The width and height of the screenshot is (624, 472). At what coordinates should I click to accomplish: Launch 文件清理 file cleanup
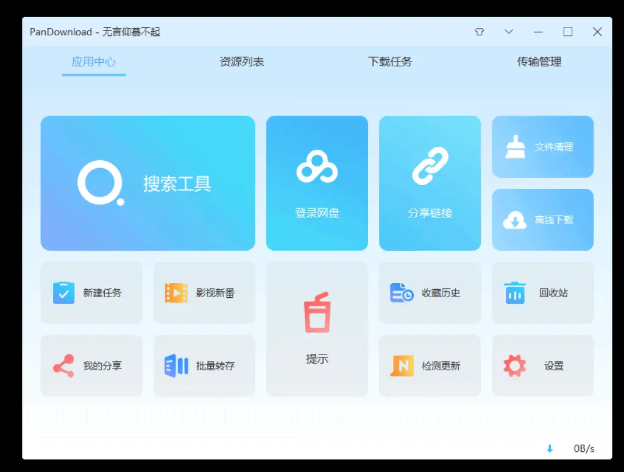click(542, 146)
